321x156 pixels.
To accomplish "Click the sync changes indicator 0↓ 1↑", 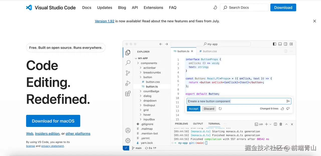I will pos(150,148).
